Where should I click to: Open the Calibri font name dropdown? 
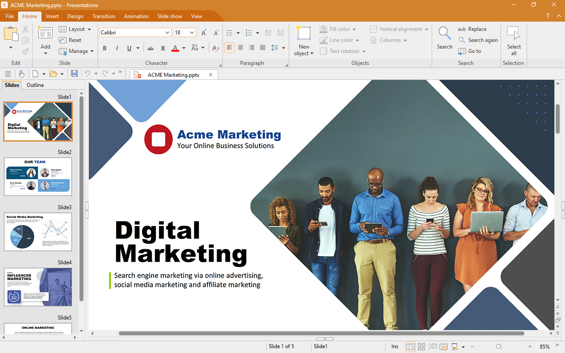coord(168,32)
